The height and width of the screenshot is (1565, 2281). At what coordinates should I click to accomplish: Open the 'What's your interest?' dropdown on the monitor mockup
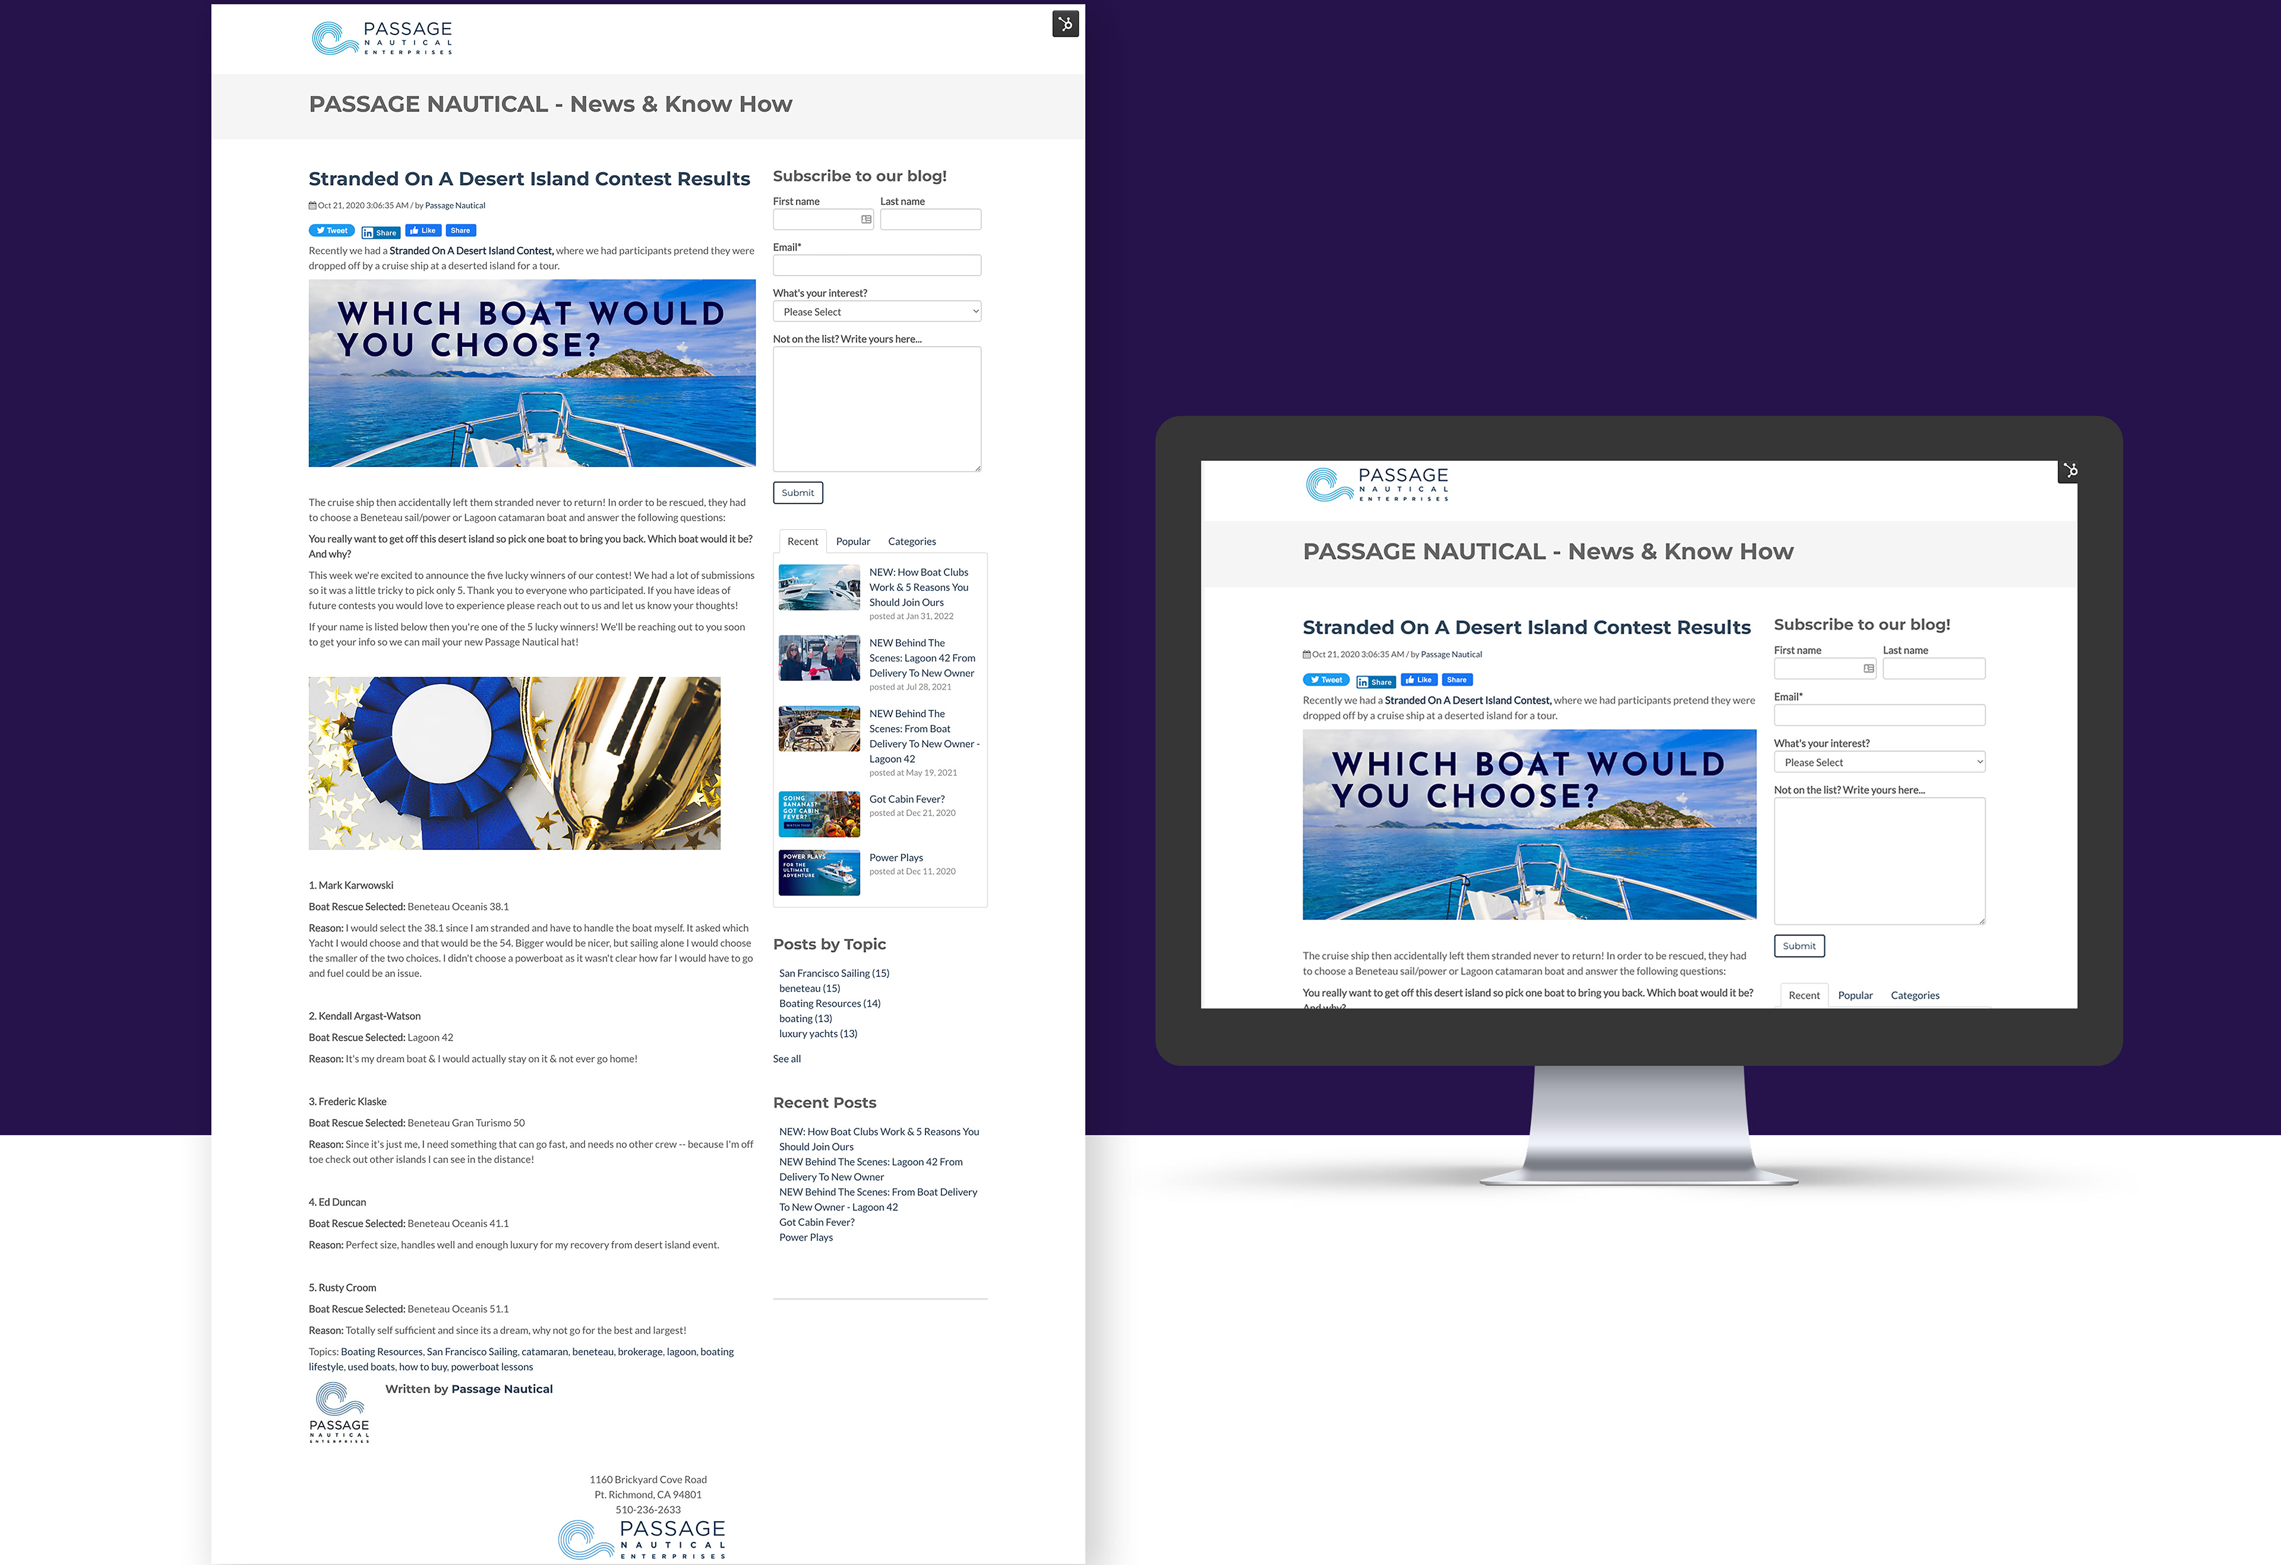tap(1879, 763)
